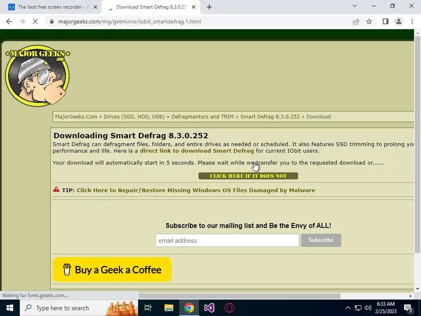Close the screen recorder tab
Screen dimensions: 421x316
pos(95,7)
